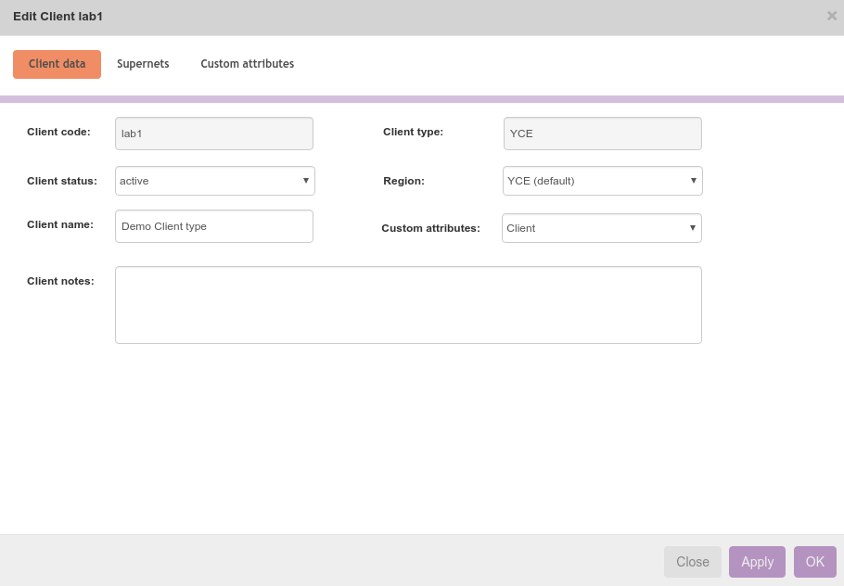Switch to the Supernets tab
The width and height of the screenshot is (844, 586).
click(143, 64)
